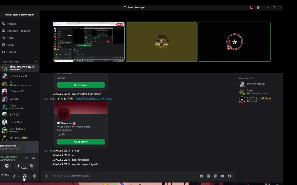Open DM with Zirex sharing their screen
This screenshot has height=185, width=297.
[20, 84]
